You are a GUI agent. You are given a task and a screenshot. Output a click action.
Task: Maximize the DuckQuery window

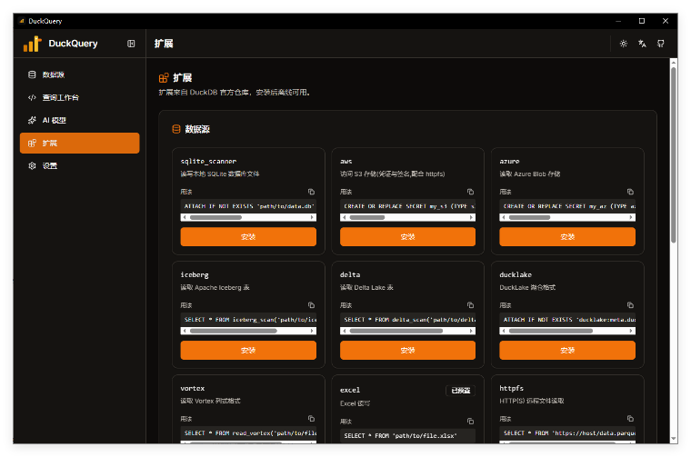642,21
